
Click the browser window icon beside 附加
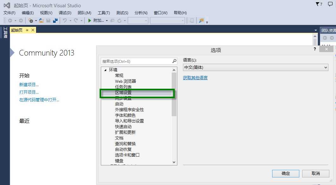coord(112,21)
